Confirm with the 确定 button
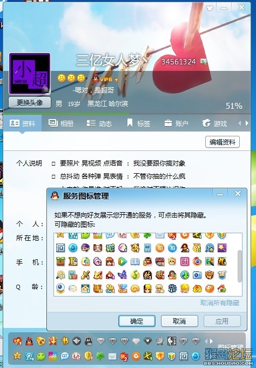Screen dimensions: 256x368 coord(137,321)
